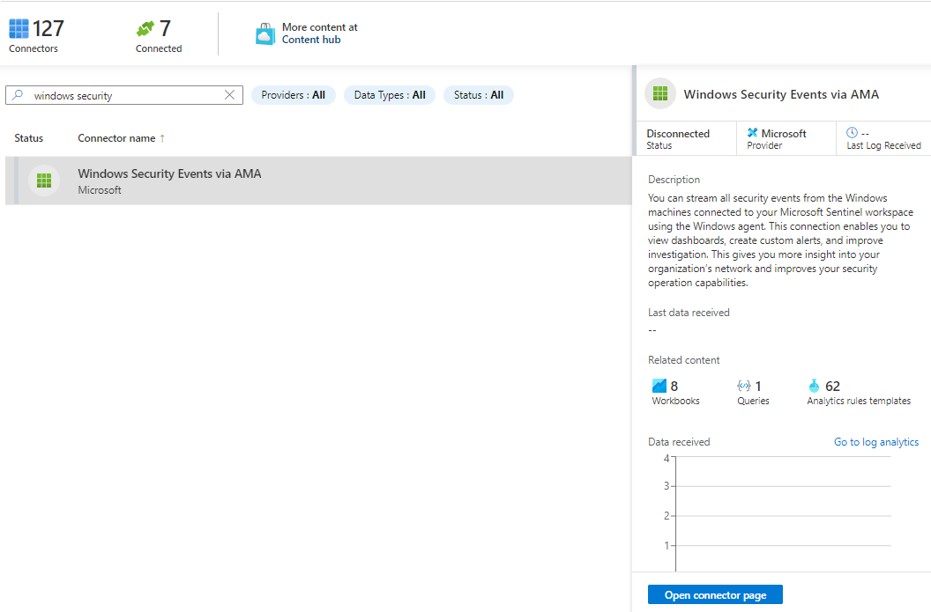931x612 pixels.
Task: Click the green Connected plug icon
Action: point(145,29)
